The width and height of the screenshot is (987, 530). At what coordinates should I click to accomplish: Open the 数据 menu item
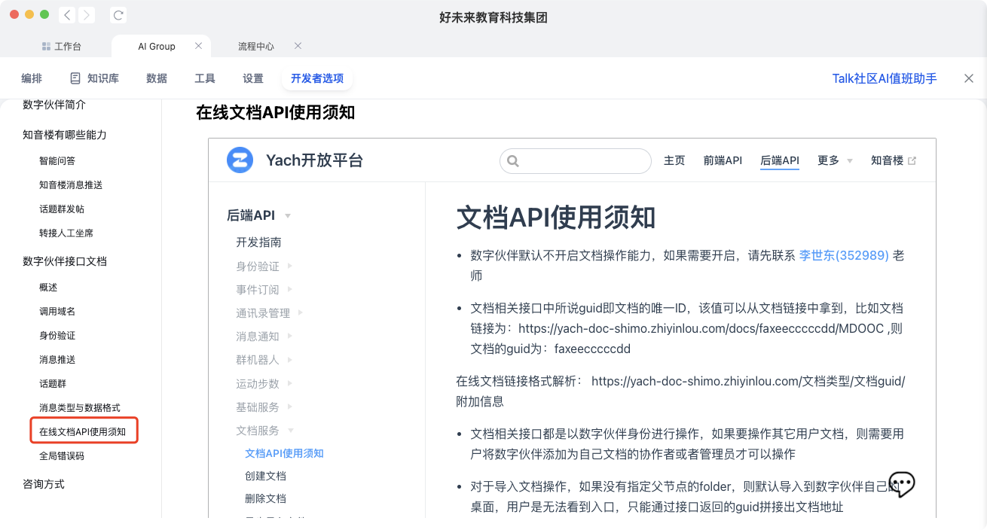(157, 78)
